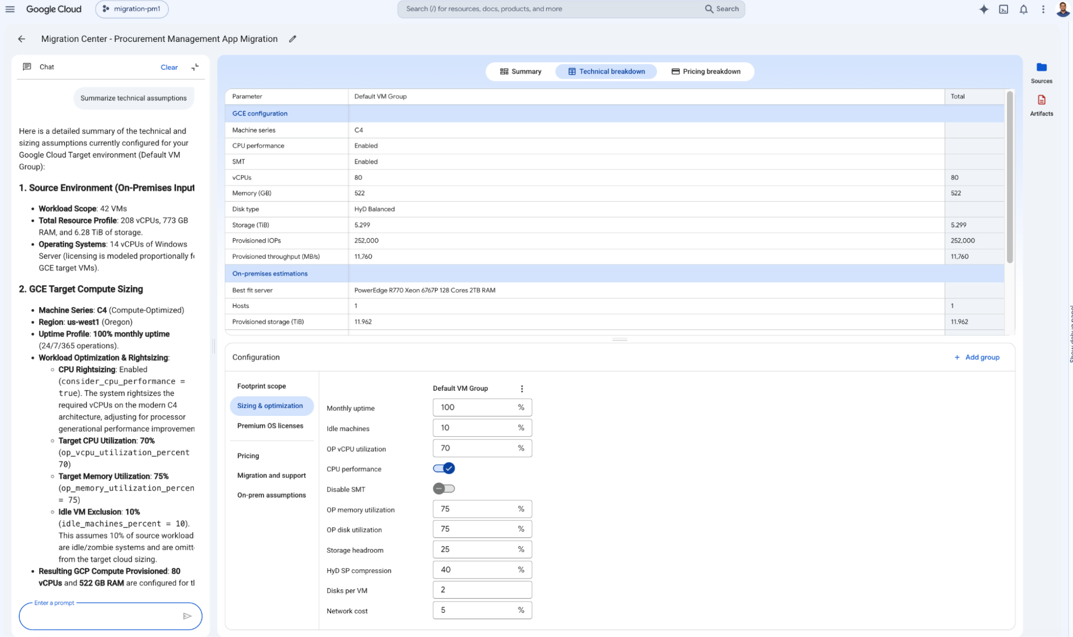Open user account avatar
The height and width of the screenshot is (637, 1073).
pos(1062,9)
